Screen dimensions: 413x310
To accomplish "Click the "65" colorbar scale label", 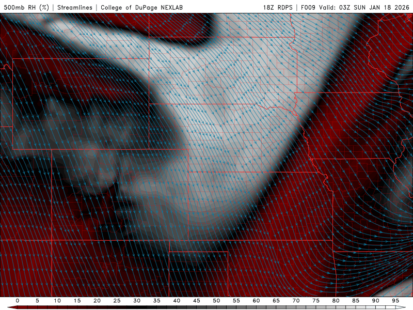I will (x=276, y=301).
